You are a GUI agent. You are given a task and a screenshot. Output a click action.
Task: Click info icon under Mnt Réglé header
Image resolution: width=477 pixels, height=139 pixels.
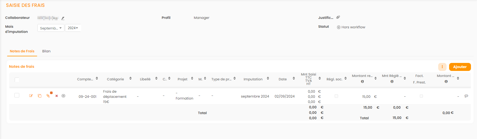pos(392,82)
